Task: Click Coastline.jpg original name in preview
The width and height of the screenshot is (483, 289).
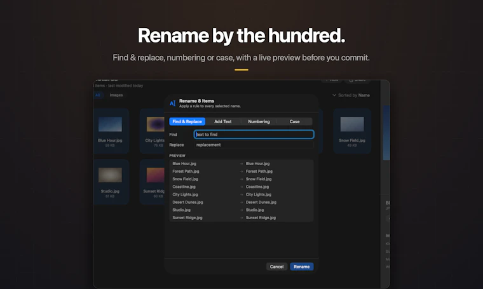Action: [184, 187]
